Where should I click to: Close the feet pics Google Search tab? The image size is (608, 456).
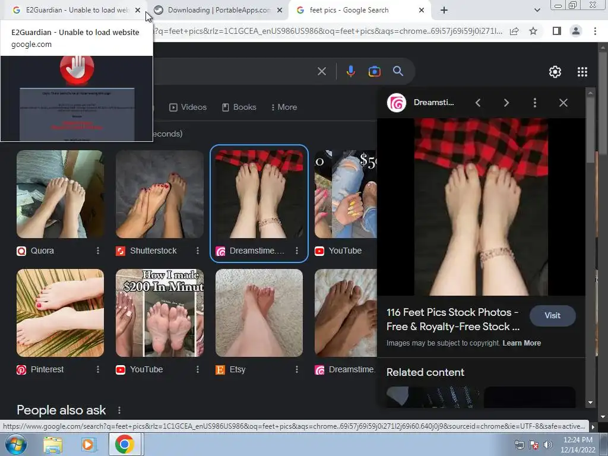pos(422,10)
